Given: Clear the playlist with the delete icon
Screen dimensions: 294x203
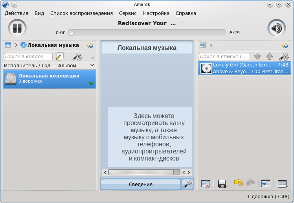Looking at the screenshot, I should [x=206, y=184].
